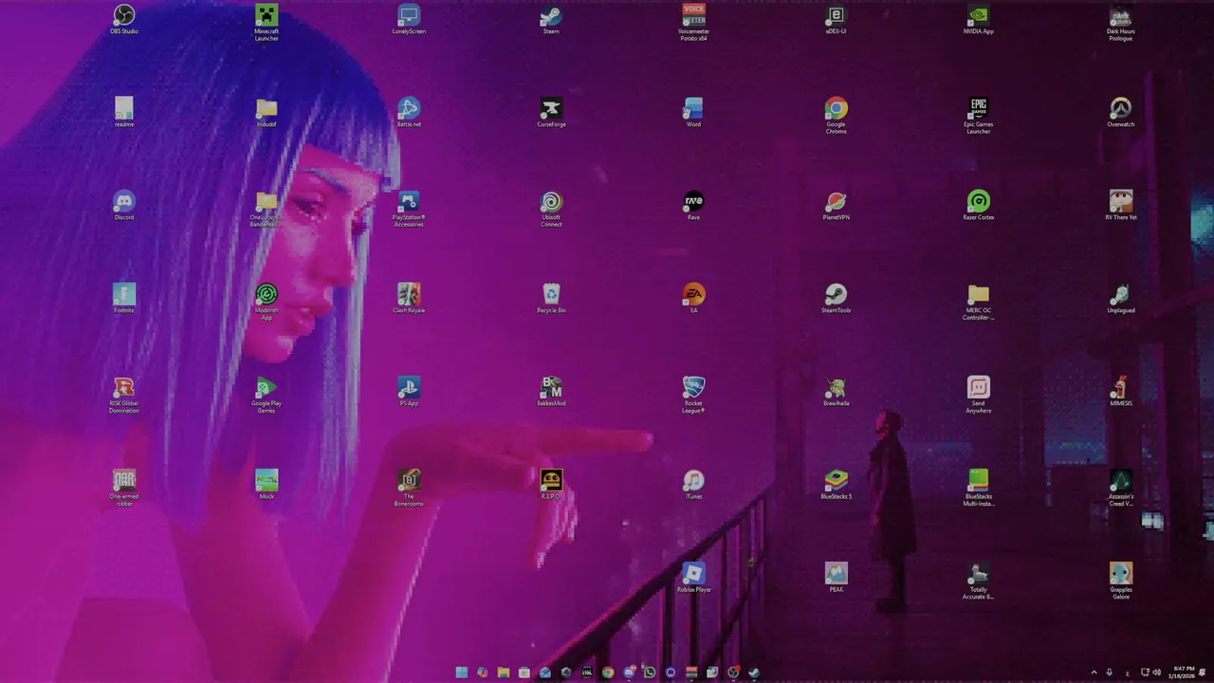Screen dimensions: 1214x683
Task: Open the Windows Start menu
Action: point(461,673)
